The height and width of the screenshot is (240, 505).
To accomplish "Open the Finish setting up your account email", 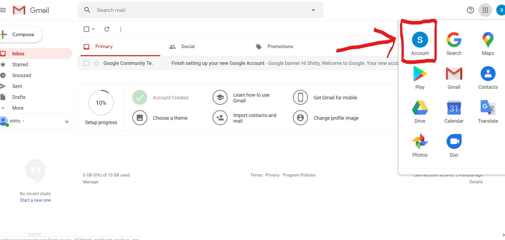I will point(238,63).
